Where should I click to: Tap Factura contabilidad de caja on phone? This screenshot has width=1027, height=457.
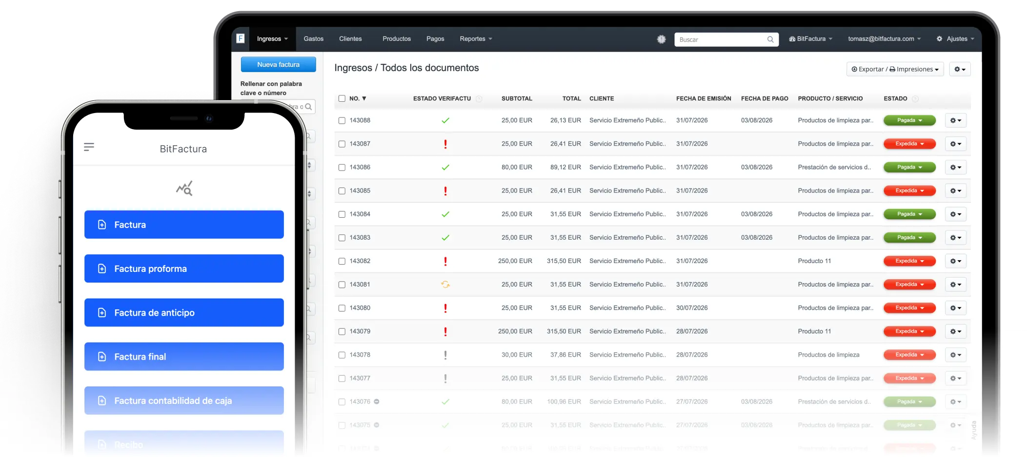click(x=184, y=400)
